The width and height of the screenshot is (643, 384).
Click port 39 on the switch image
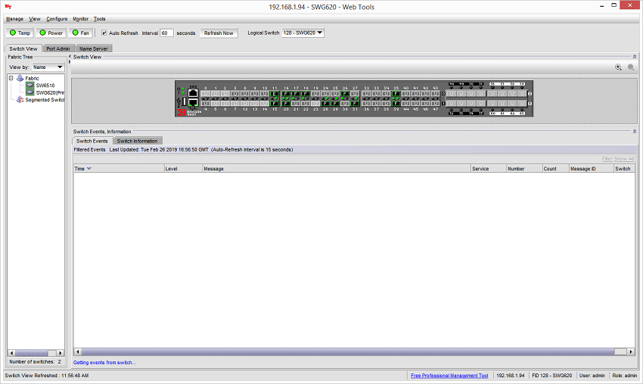[396, 103]
